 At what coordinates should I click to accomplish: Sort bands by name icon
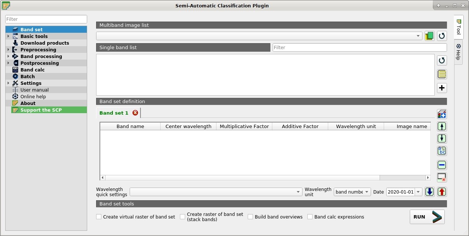point(442,151)
